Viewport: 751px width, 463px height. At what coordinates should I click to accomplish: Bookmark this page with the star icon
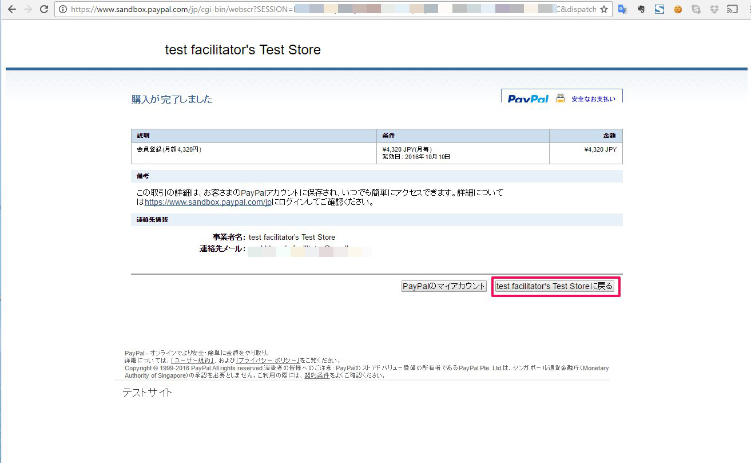[x=605, y=9]
